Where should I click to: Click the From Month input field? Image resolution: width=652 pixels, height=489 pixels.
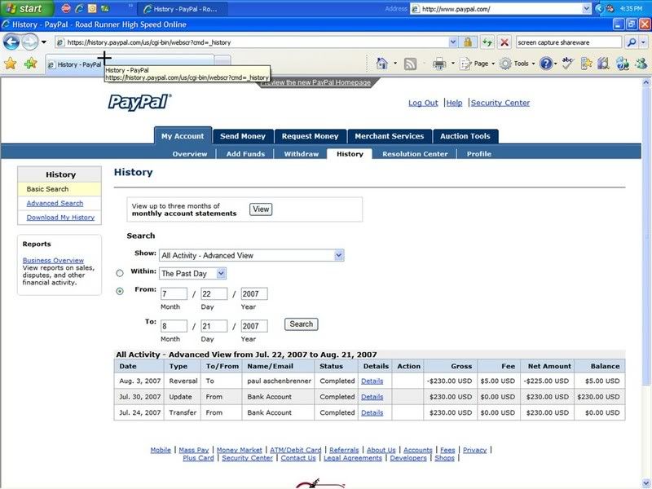[174, 294]
